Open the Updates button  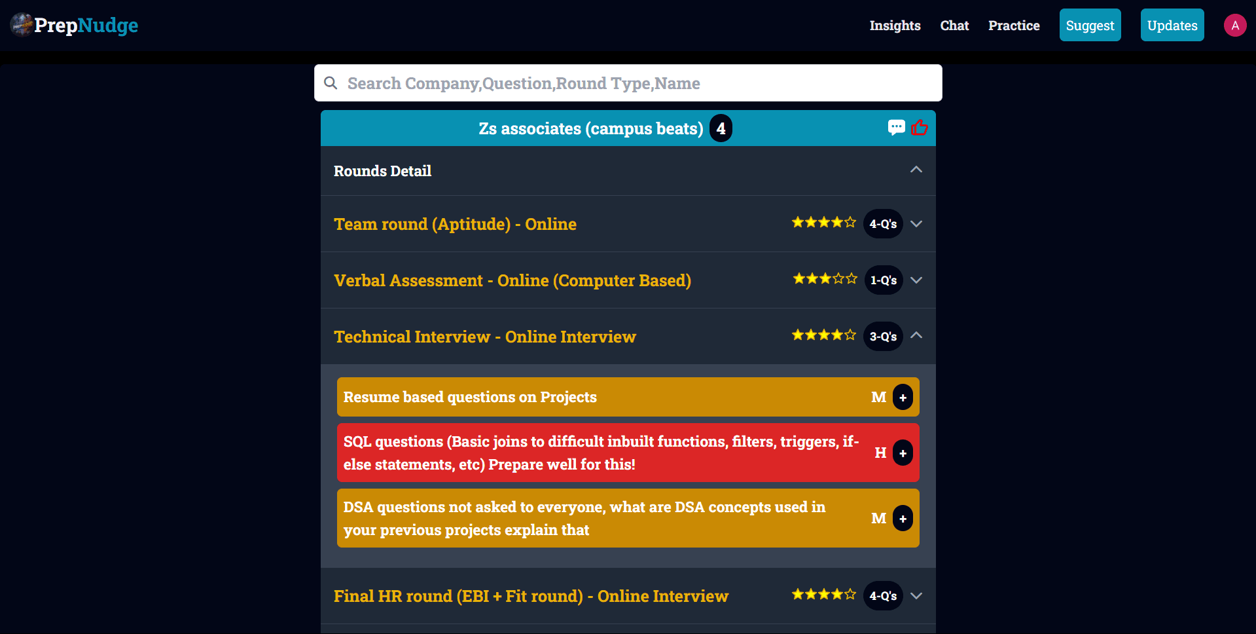pyautogui.click(x=1172, y=25)
